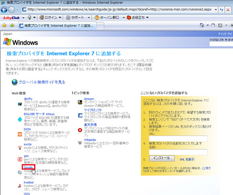
Task: Click the globe icon beside global search guide
Action: tap(15, 82)
